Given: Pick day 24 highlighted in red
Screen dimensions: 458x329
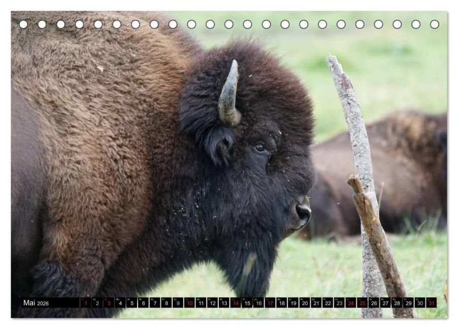Looking at the screenshot, I should 351,303.
